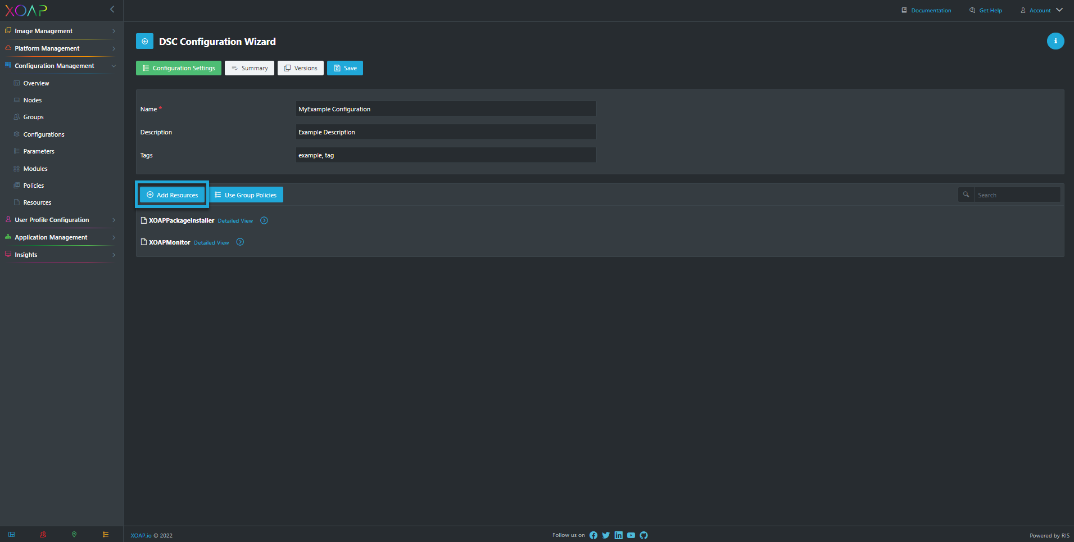Expand Insights menu chevron
This screenshot has height=542, width=1074.
114,255
